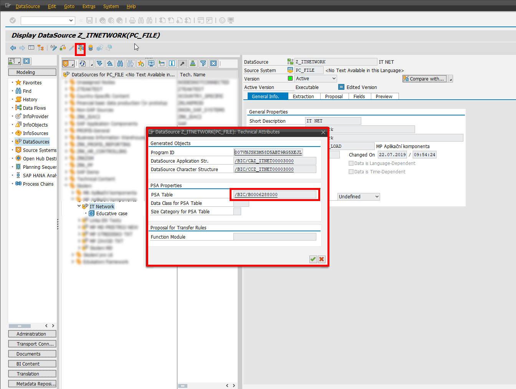Collapse the IT Network tree node
The height and width of the screenshot is (389, 516).
coord(79,206)
